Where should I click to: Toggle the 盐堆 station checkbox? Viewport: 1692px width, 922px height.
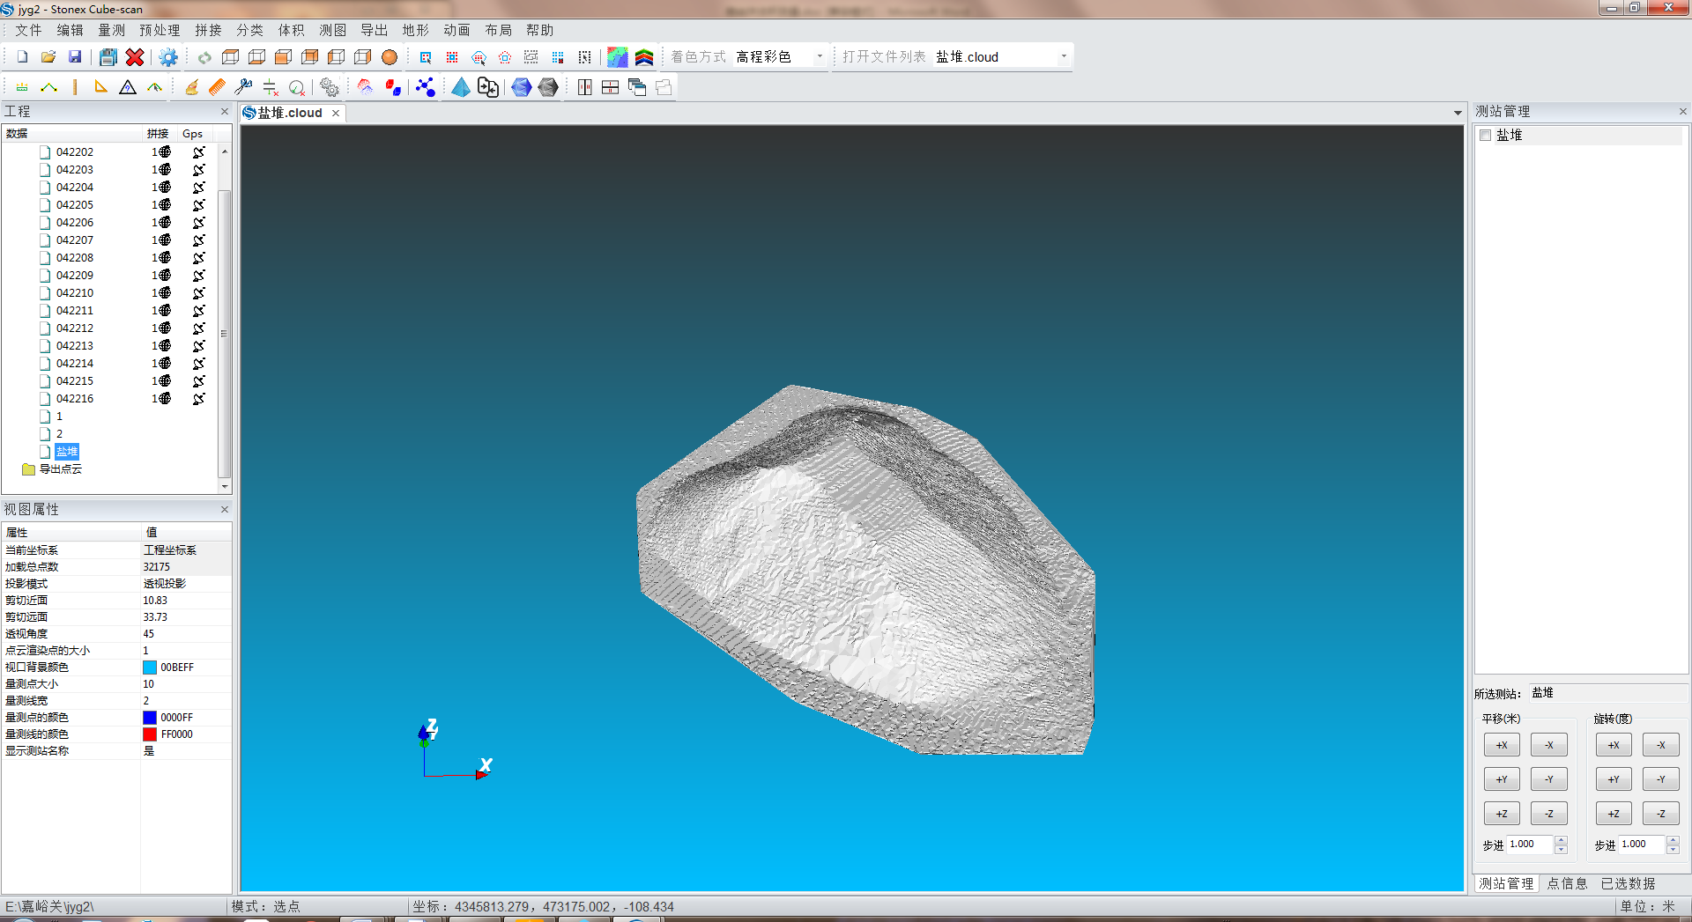(1486, 136)
